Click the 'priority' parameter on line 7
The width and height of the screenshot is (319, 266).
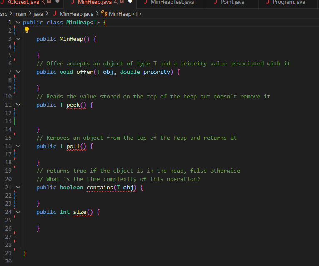157,72
